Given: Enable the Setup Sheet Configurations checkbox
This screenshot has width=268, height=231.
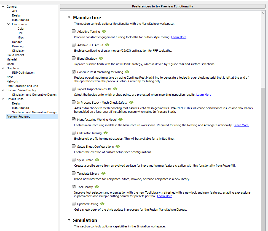Looking at the screenshot, I should point(74,146).
